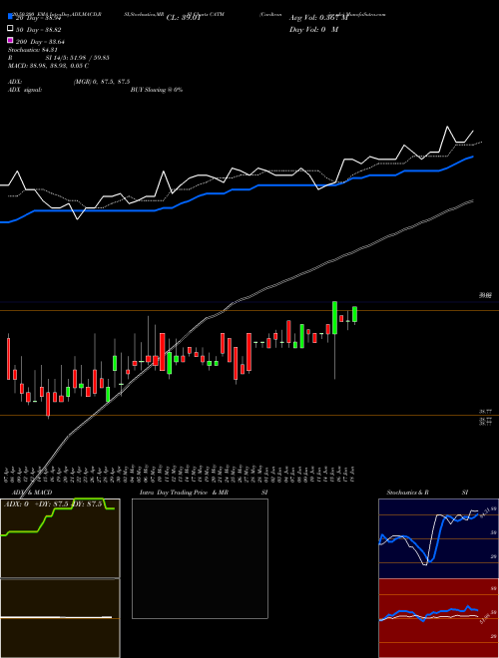499x658 pixels.
Task: Click the 'ADX signal:' label
Action: [25, 90]
